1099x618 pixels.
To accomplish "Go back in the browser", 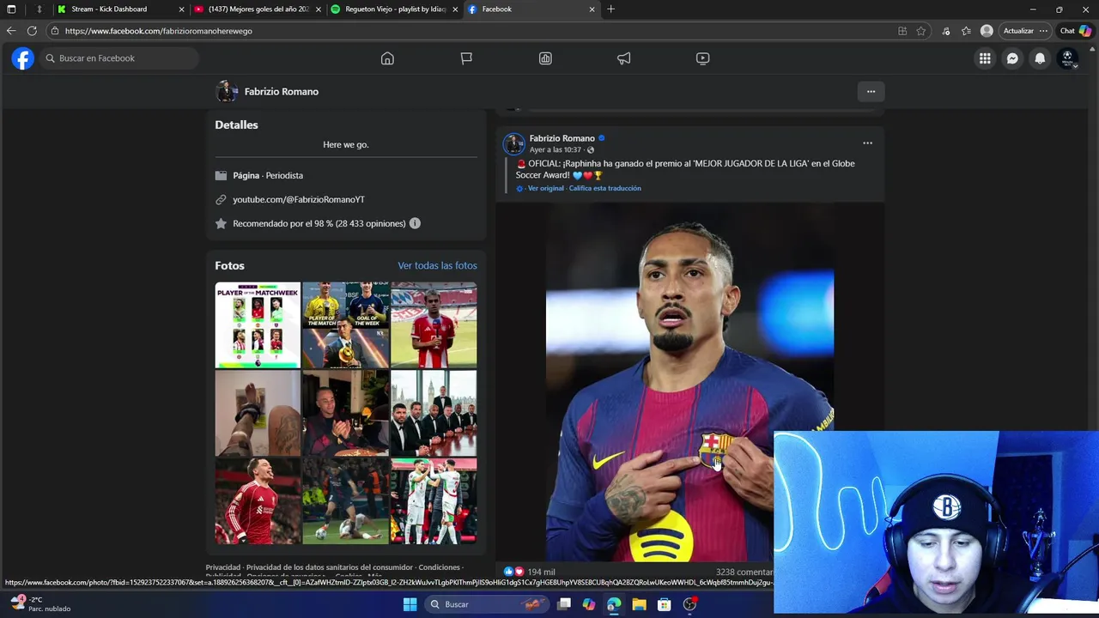I will click(11, 31).
